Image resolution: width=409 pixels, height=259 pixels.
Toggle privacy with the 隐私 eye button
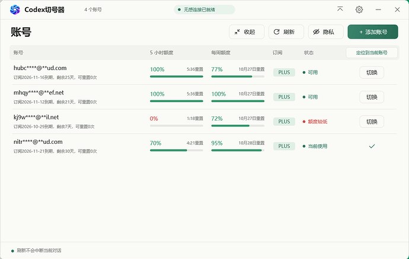(326, 32)
